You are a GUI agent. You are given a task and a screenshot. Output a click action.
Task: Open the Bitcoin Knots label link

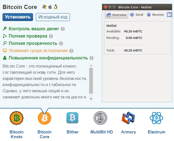(17, 134)
